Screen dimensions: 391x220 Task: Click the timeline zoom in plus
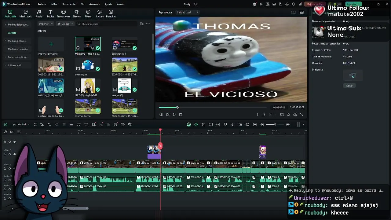[288, 124]
